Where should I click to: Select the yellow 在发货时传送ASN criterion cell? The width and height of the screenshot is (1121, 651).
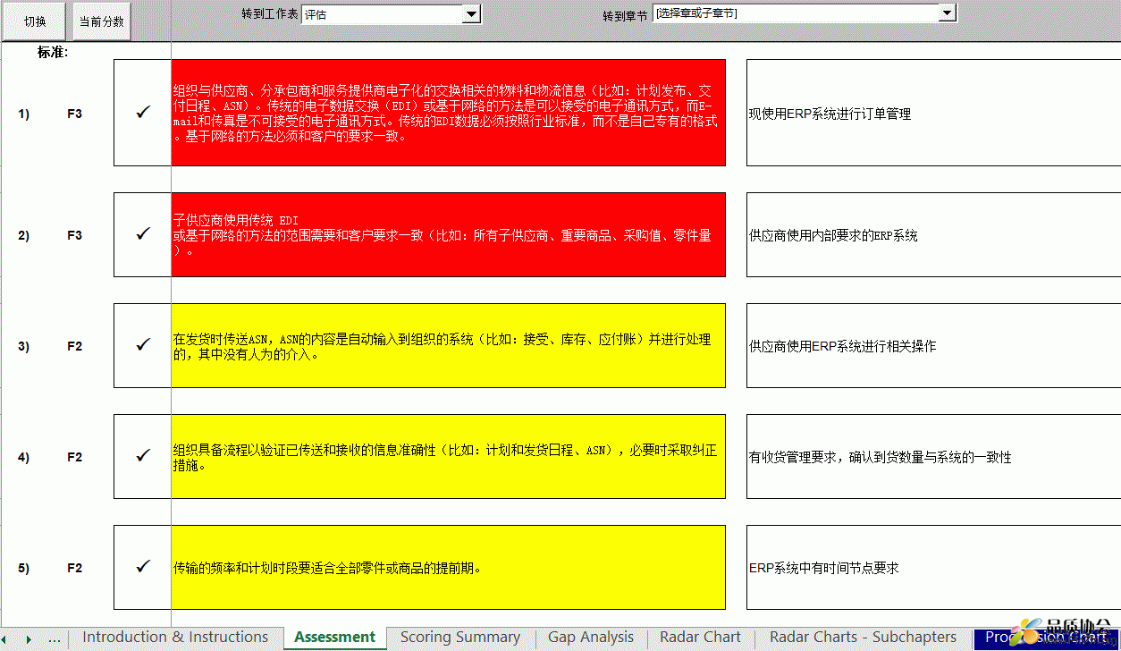point(448,345)
